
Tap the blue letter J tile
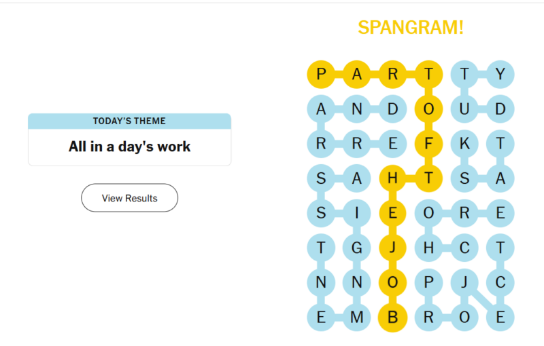[x=464, y=282]
